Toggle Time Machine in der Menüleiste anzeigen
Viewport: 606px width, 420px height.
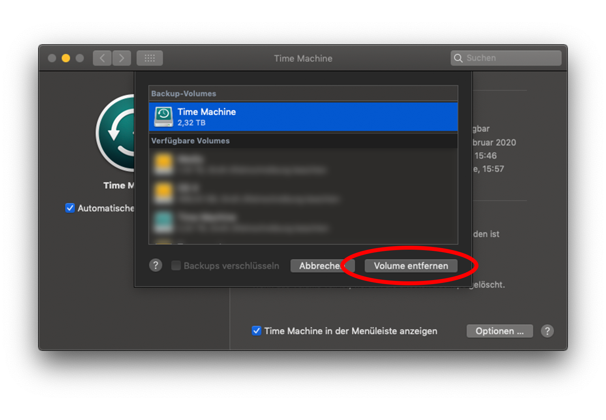click(x=257, y=331)
